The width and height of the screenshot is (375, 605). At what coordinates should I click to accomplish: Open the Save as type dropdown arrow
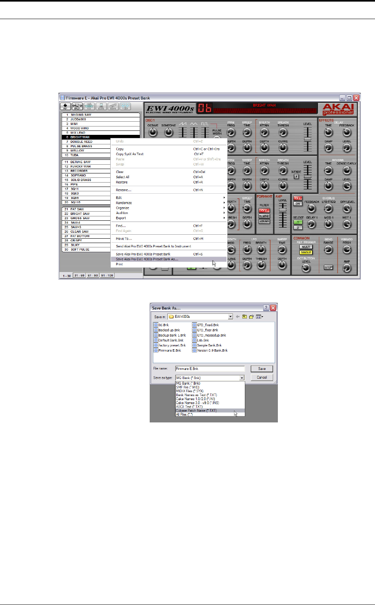click(x=242, y=378)
